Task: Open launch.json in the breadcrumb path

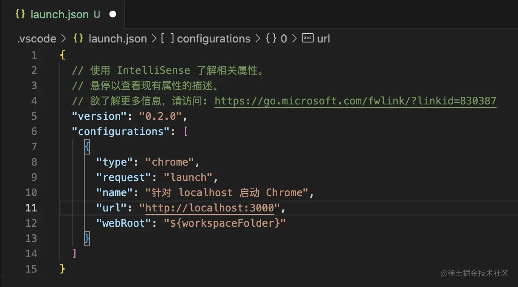Action: click(118, 39)
